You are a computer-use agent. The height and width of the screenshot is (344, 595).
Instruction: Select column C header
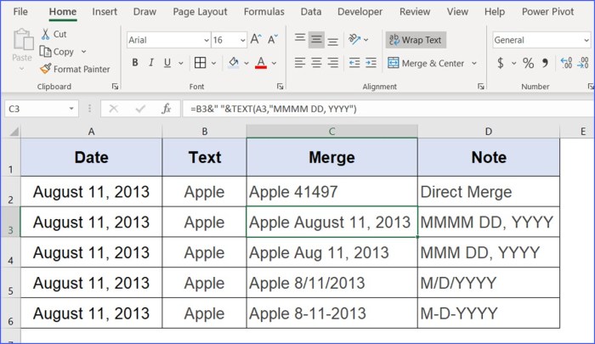tap(332, 132)
